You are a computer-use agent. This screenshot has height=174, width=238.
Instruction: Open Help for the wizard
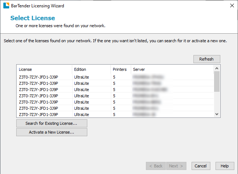tap(225, 166)
